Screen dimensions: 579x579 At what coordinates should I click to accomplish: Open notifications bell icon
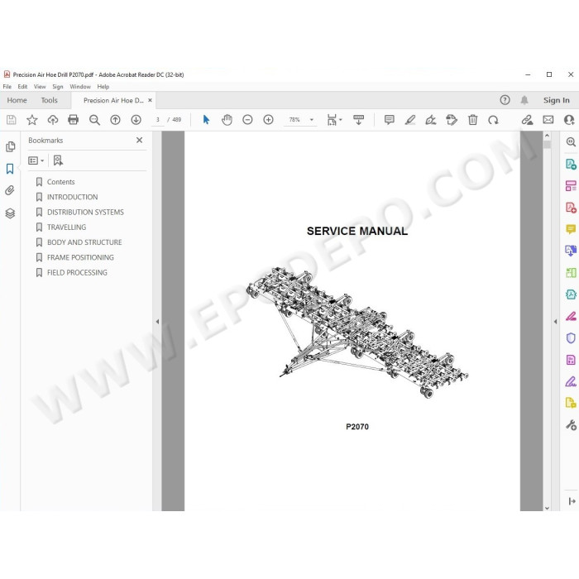524,100
